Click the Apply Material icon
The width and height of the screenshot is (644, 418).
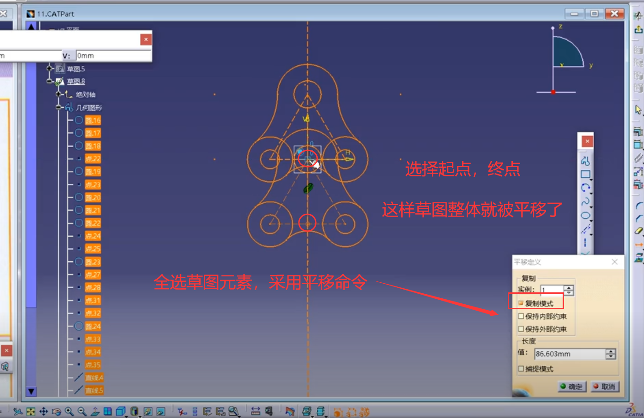point(290,412)
